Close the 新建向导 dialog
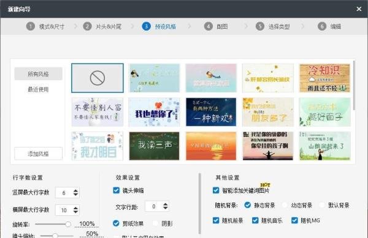 pos(359,9)
